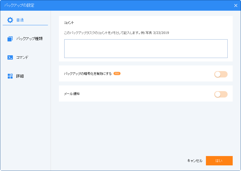The height and width of the screenshot is (171, 241).
Task: Click the バックアップの設定 title text
Action: [19, 5]
